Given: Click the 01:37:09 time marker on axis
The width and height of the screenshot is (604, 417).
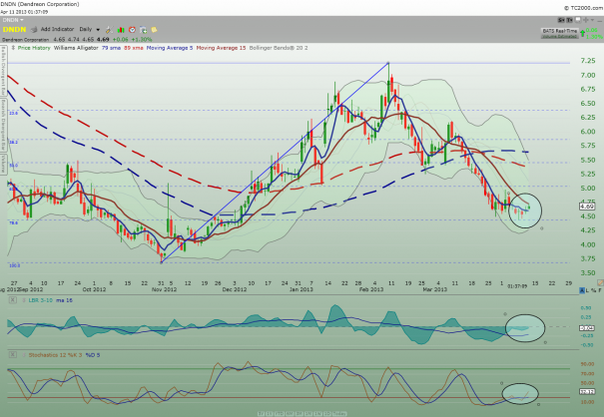Looking at the screenshot, I should click(517, 286).
